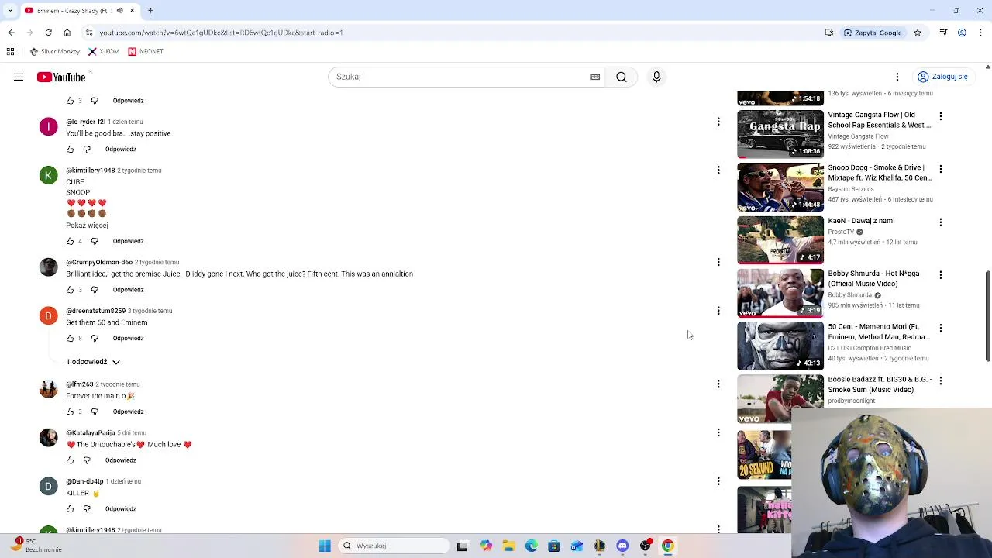Open KaeN - Dawaj z nami title

[861, 221]
